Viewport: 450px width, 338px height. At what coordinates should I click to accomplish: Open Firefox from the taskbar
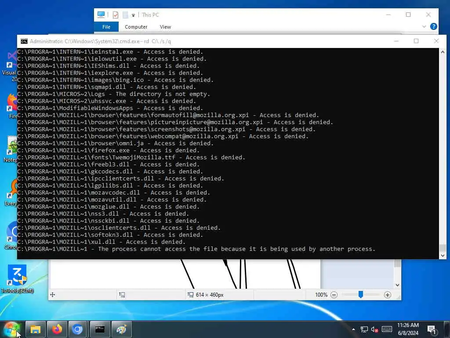57,329
